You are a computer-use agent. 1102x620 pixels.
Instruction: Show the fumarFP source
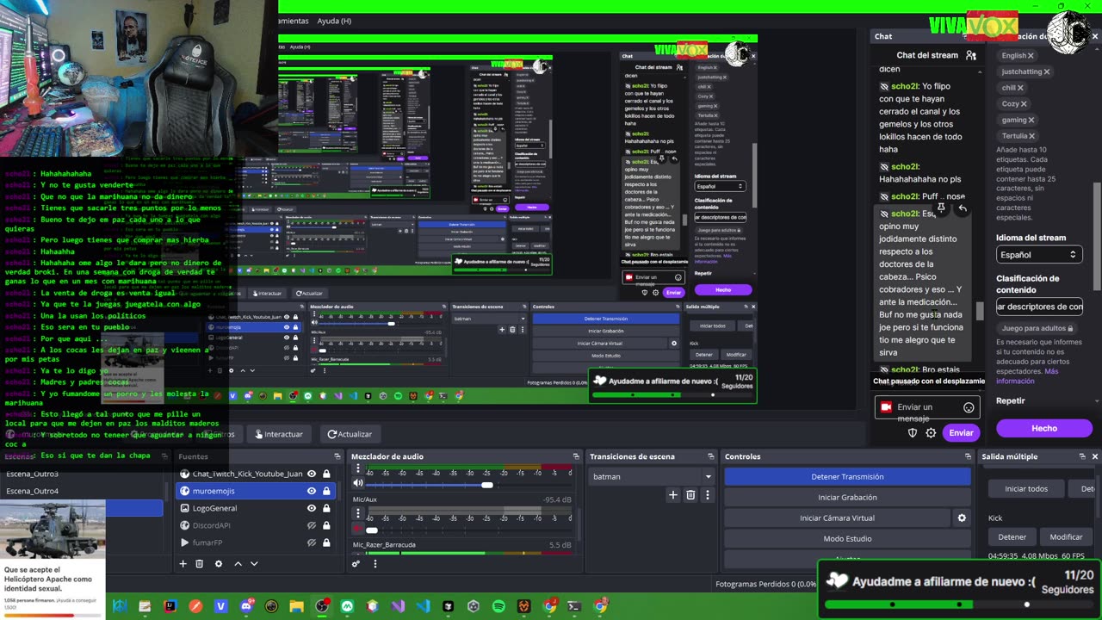pyautogui.click(x=312, y=542)
